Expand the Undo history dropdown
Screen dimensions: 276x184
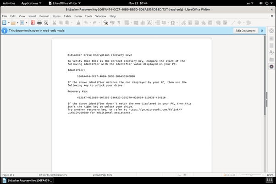[90, 23]
